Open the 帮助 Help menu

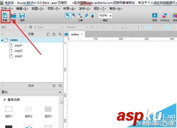(x=116, y=9)
